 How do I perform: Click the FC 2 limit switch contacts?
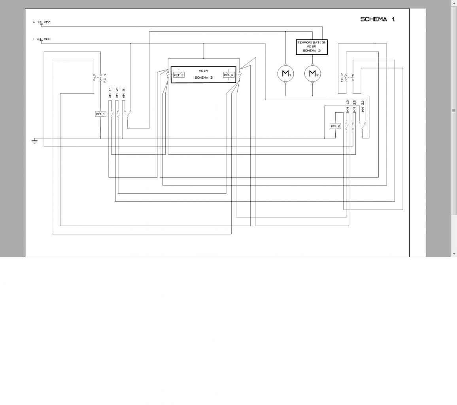[349, 77]
